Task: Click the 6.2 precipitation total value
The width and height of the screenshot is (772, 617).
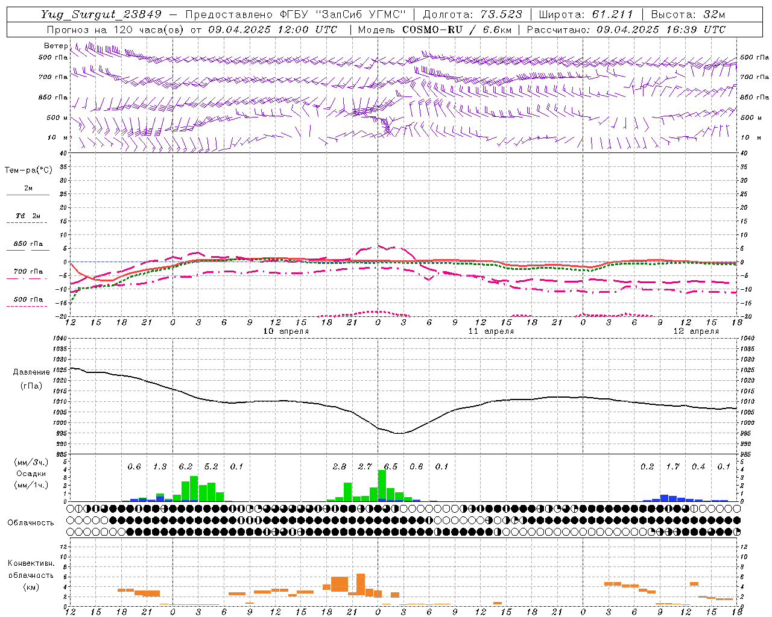Action: pyautogui.click(x=186, y=466)
